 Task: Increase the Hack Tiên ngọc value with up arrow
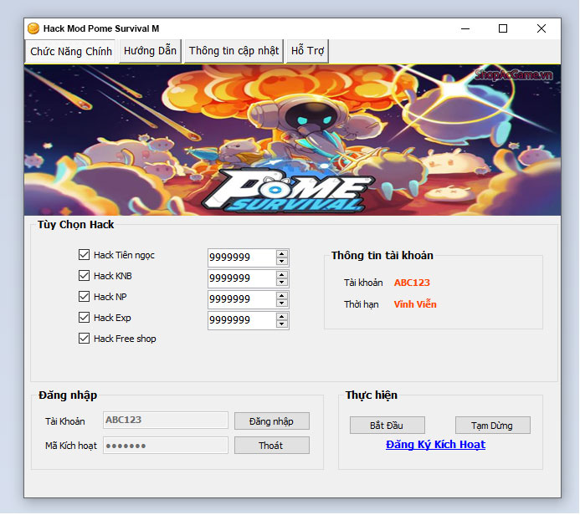[x=282, y=254]
